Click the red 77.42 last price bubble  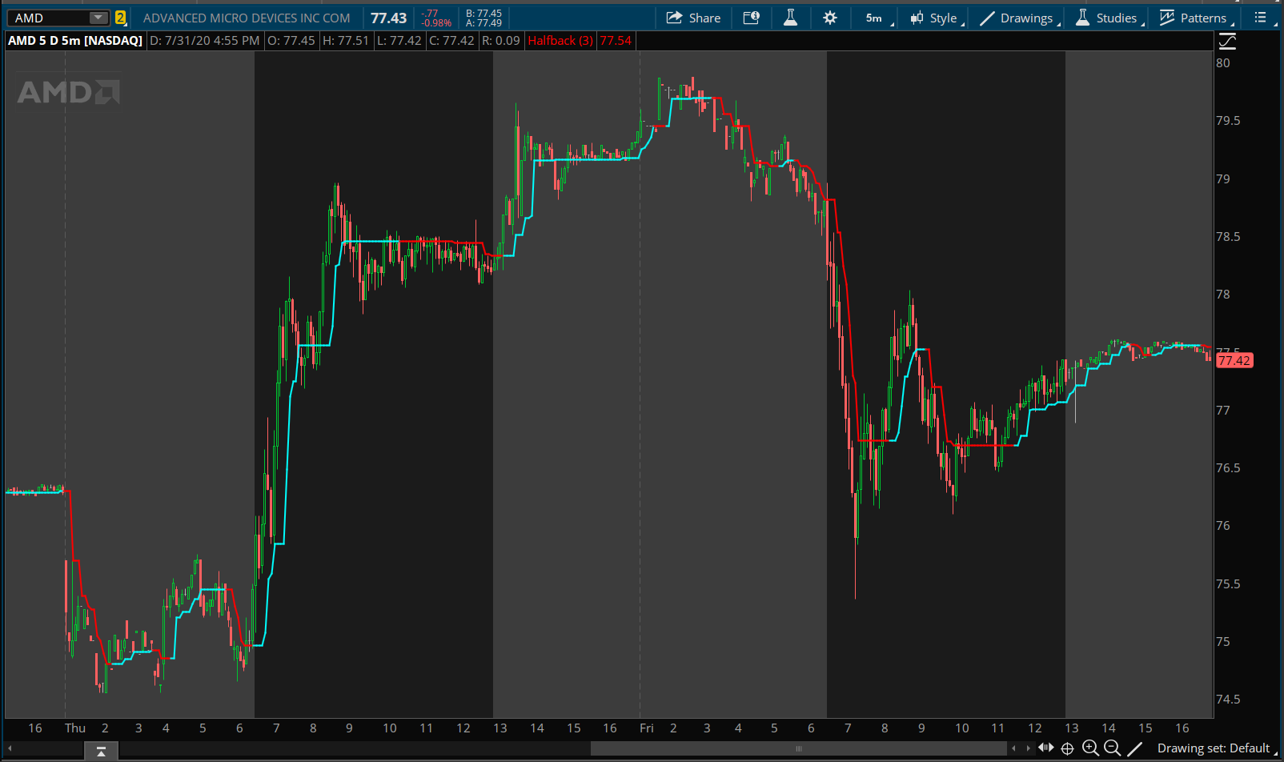(x=1234, y=360)
